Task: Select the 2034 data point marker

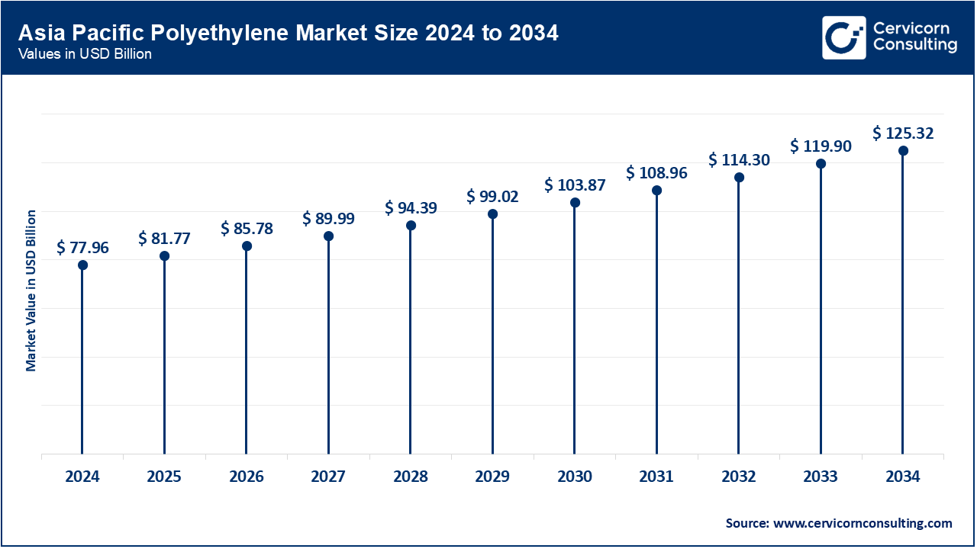Action: (x=903, y=150)
